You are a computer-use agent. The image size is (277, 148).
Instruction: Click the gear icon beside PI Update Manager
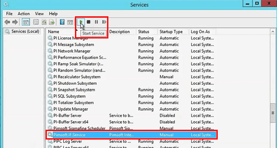click(50, 109)
